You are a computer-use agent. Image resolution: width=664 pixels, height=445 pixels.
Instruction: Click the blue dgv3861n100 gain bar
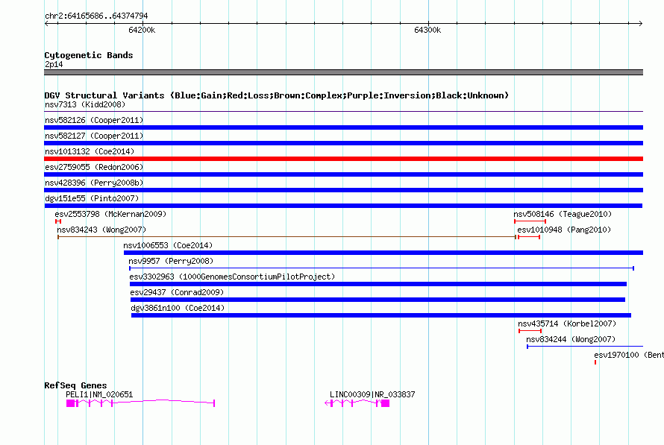[381, 315]
